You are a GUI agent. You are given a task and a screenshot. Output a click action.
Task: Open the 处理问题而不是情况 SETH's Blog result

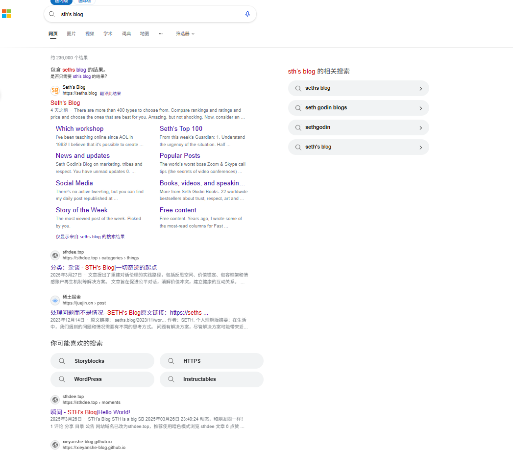(129, 313)
